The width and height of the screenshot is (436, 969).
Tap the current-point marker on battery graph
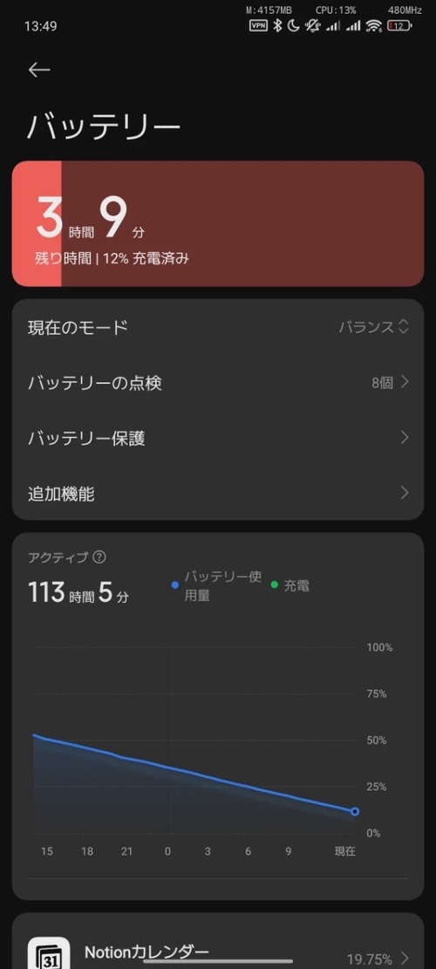tap(355, 811)
